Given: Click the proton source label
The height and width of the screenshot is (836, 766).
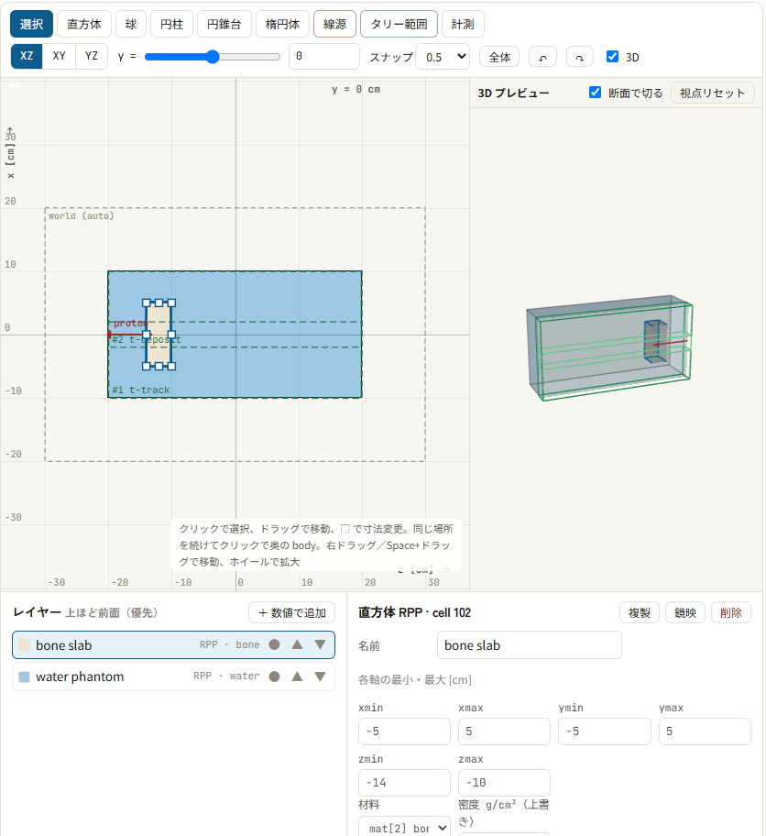Looking at the screenshot, I should click(x=130, y=323).
